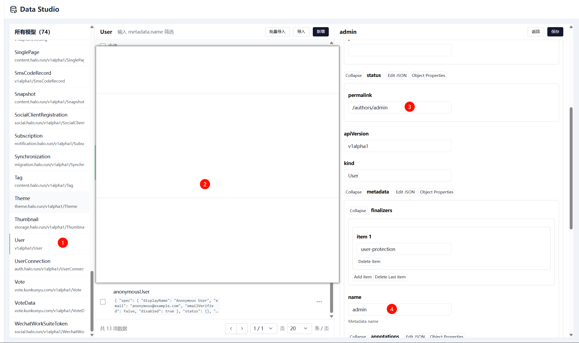Toggle the select-all checkbox above the list

coord(103,45)
